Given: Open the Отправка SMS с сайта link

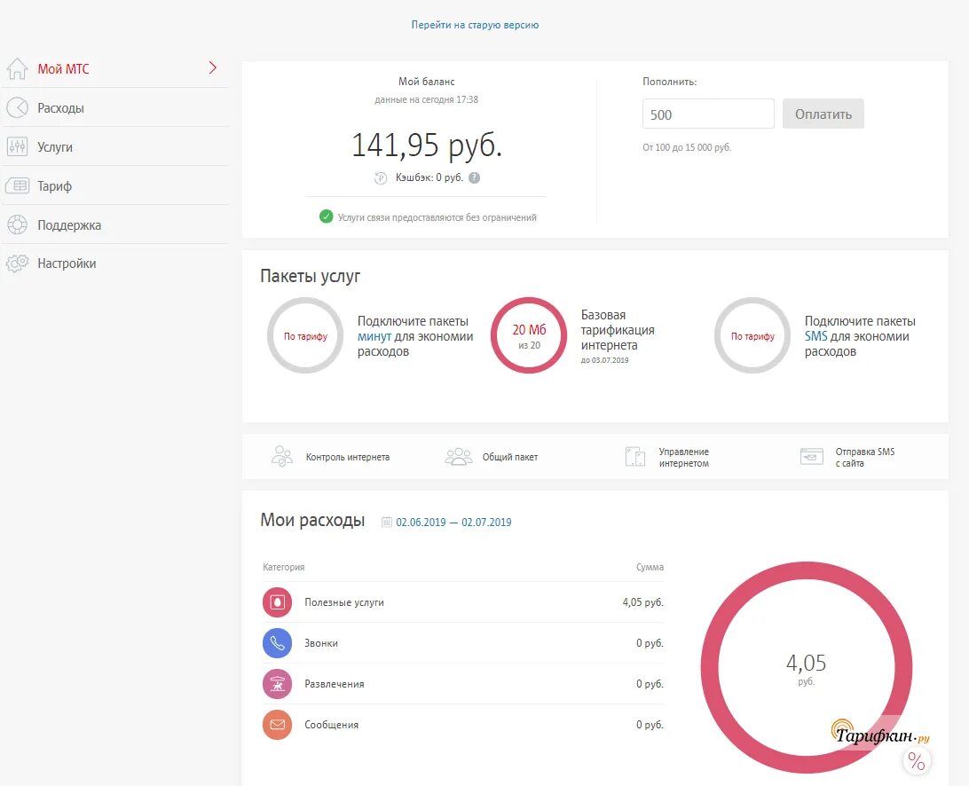Looking at the screenshot, I should click(x=864, y=457).
